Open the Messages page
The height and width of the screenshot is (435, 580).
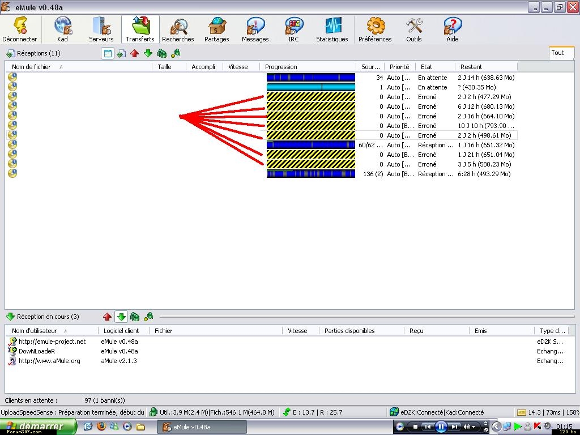click(255, 29)
